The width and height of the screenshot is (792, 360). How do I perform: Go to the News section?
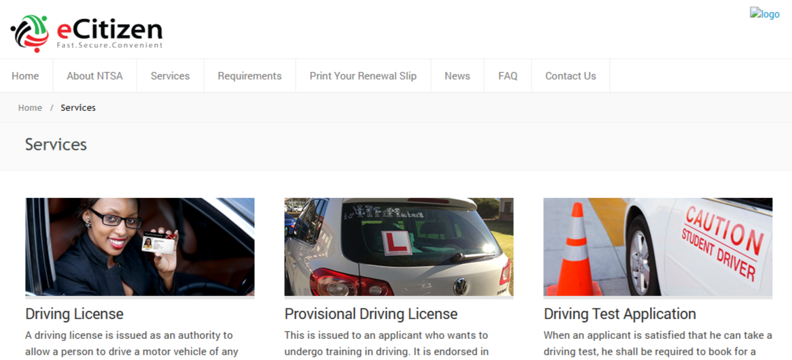tap(457, 76)
